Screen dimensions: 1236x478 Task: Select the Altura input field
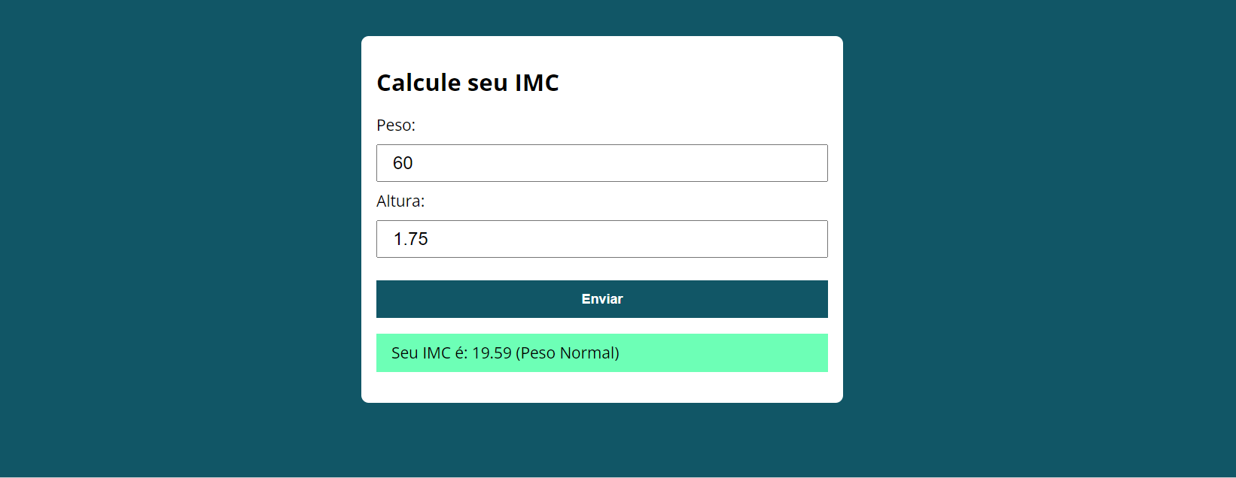pos(601,238)
